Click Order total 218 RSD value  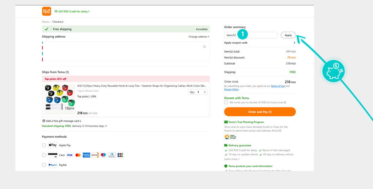(x=290, y=82)
